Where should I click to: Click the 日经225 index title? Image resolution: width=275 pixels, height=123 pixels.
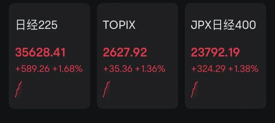coord(37,25)
